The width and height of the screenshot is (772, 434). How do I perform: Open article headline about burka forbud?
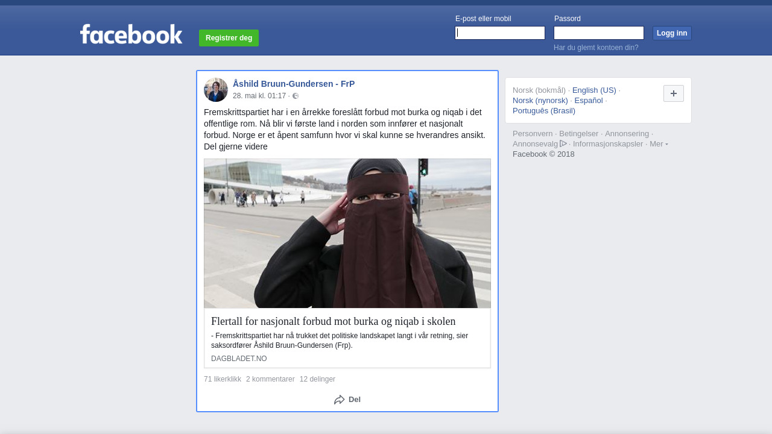pyautogui.click(x=333, y=321)
